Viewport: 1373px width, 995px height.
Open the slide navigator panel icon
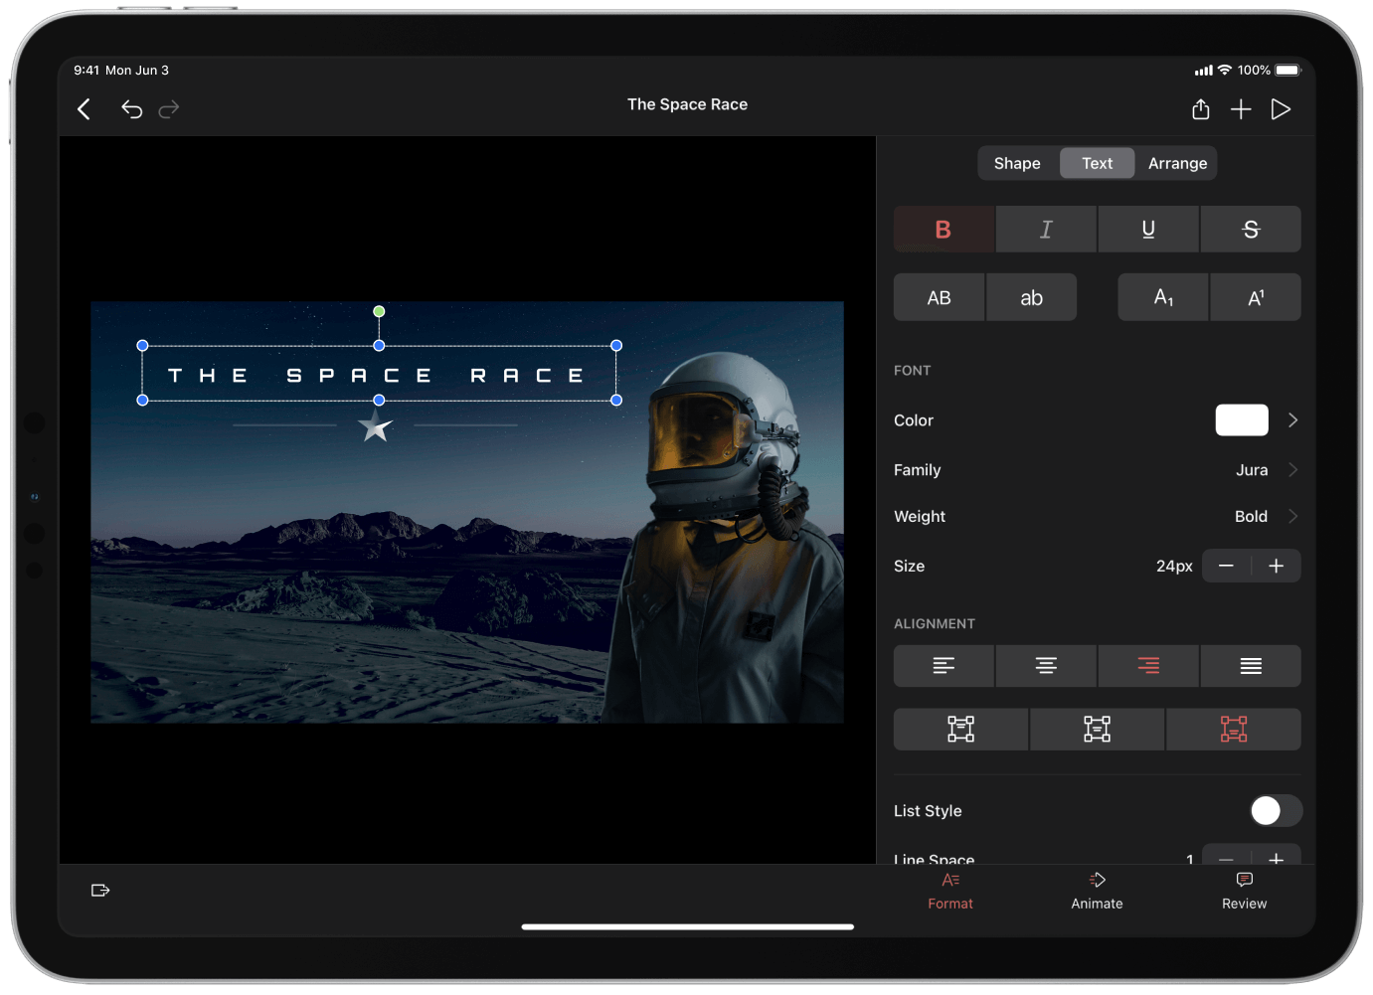(x=100, y=890)
